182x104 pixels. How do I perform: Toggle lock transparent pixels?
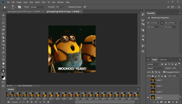(153, 76)
